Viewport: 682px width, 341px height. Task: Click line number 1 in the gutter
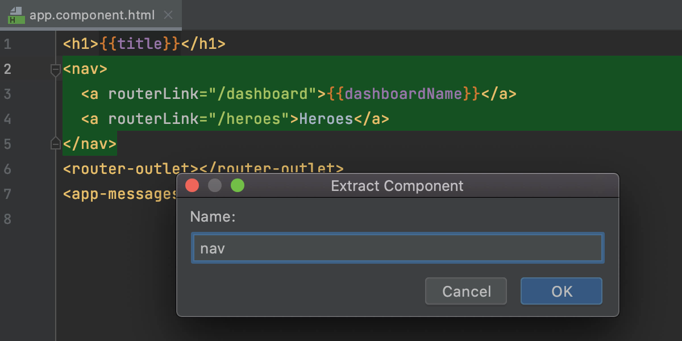click(x=7, y=44)
